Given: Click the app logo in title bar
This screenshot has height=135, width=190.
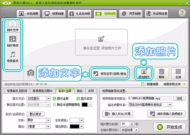Looking at the screenshot, I should point(7,3).
